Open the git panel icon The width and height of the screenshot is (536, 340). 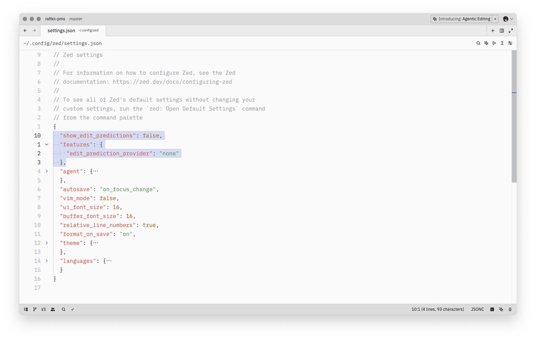point(34,309)
